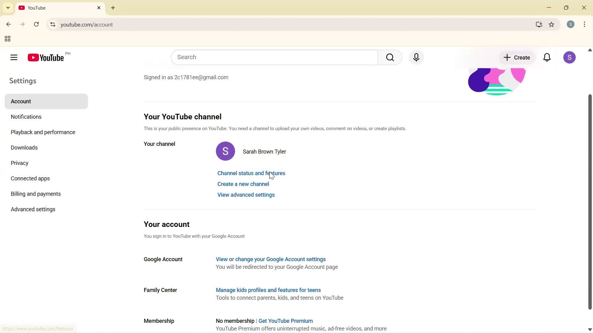Select Privacy in the settings sidebar

[19, 163]
